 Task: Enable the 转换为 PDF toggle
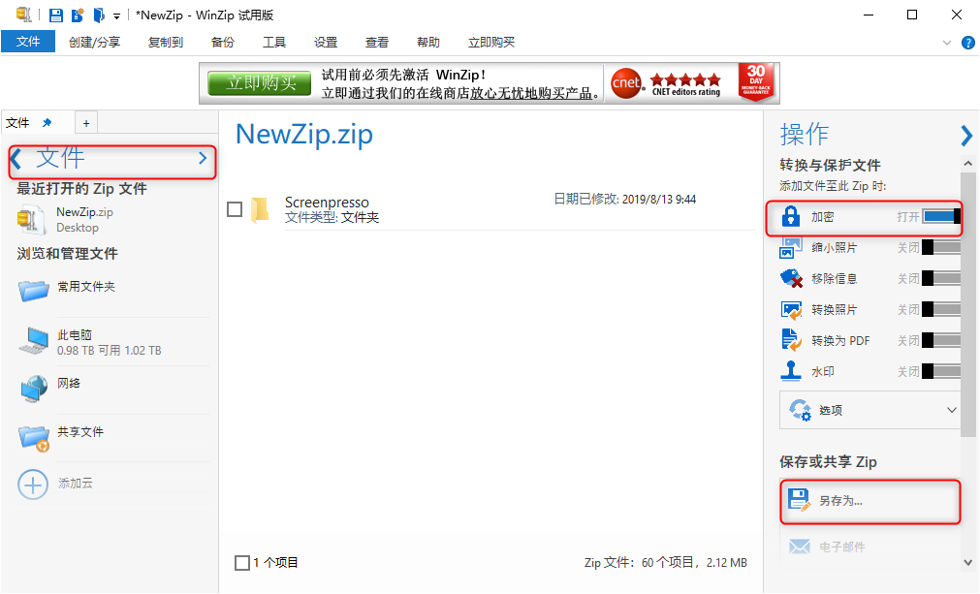(x=942, y=340)
